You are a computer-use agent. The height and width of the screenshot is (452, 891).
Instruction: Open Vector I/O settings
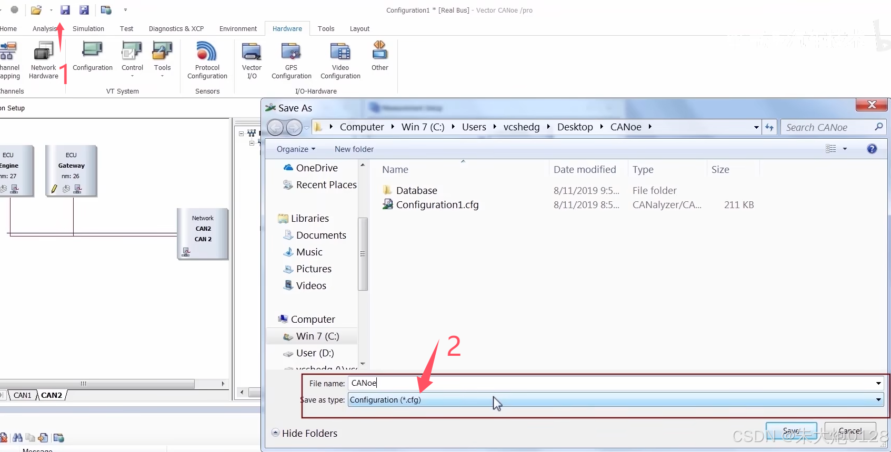tap(252, 60)
